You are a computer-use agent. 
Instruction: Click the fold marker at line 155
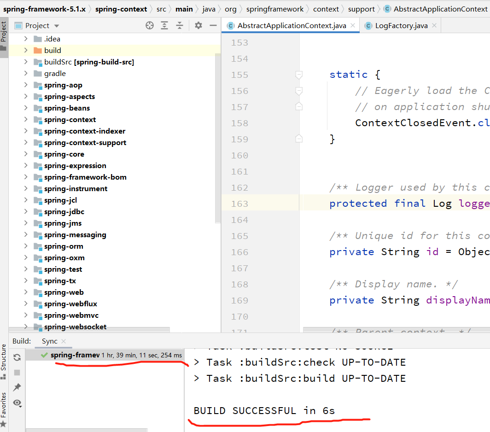[x=299, y=75]
